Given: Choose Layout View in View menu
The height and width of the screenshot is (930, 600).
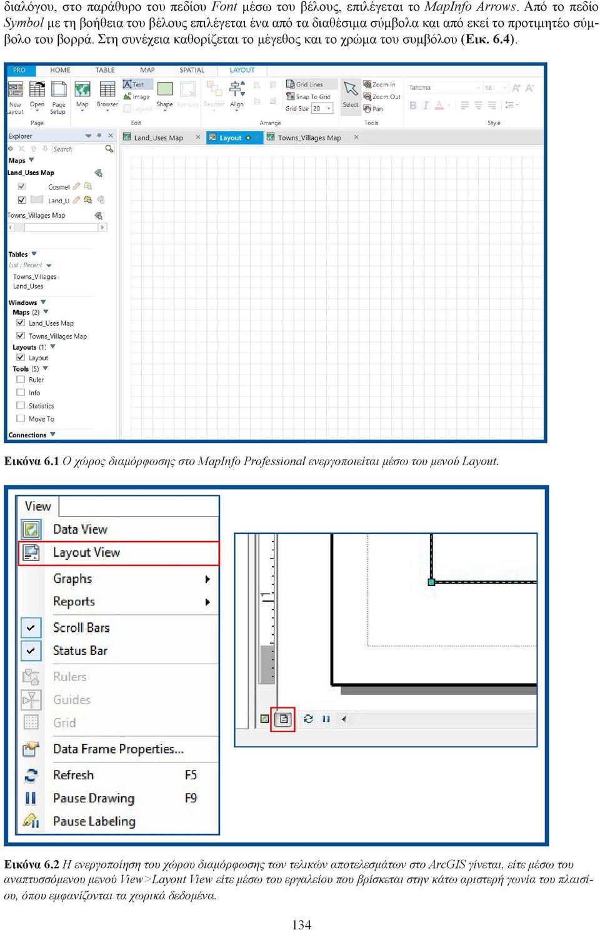Looking at the screenshot, I should coord(119,553).
